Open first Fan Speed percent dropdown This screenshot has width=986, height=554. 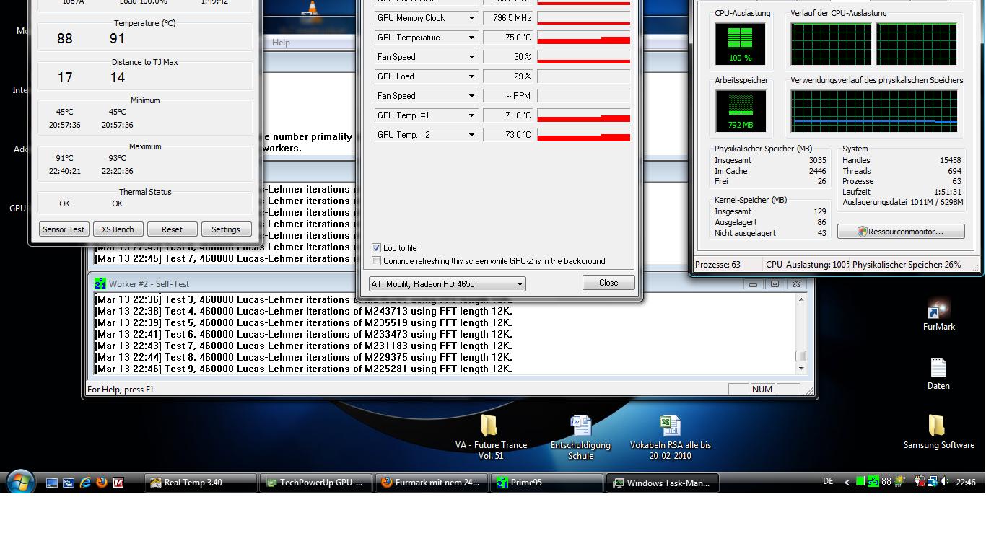[x=471, y=57]
